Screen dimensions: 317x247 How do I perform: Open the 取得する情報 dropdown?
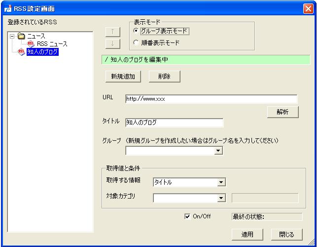click(x=221, y=182)
